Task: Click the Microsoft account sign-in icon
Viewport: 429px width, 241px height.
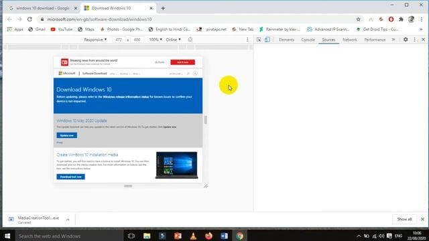Action: [x=195, y=73]
